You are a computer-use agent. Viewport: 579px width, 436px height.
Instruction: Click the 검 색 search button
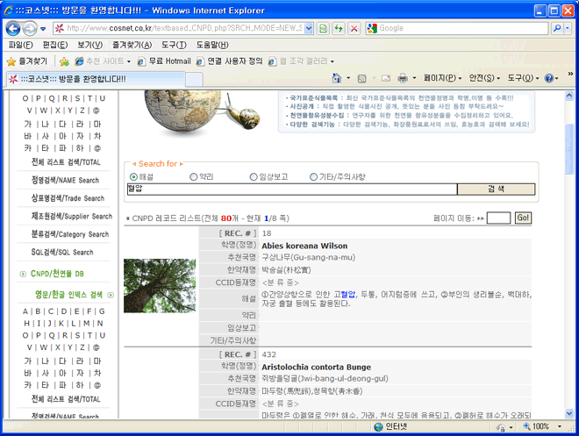(x=496, y=189)
